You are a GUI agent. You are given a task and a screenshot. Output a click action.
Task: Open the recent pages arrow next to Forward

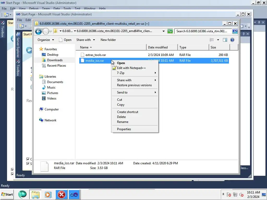pyautogui.click(x=51, y=32)
